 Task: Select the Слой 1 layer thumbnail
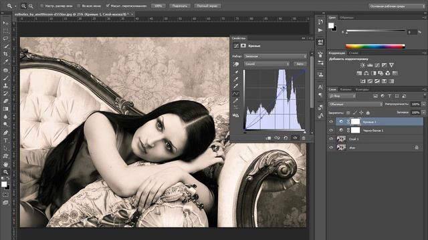point(341,139)
